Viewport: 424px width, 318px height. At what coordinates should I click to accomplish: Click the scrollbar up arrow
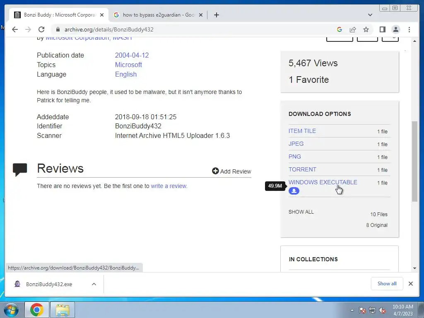[x=414, y=41]
